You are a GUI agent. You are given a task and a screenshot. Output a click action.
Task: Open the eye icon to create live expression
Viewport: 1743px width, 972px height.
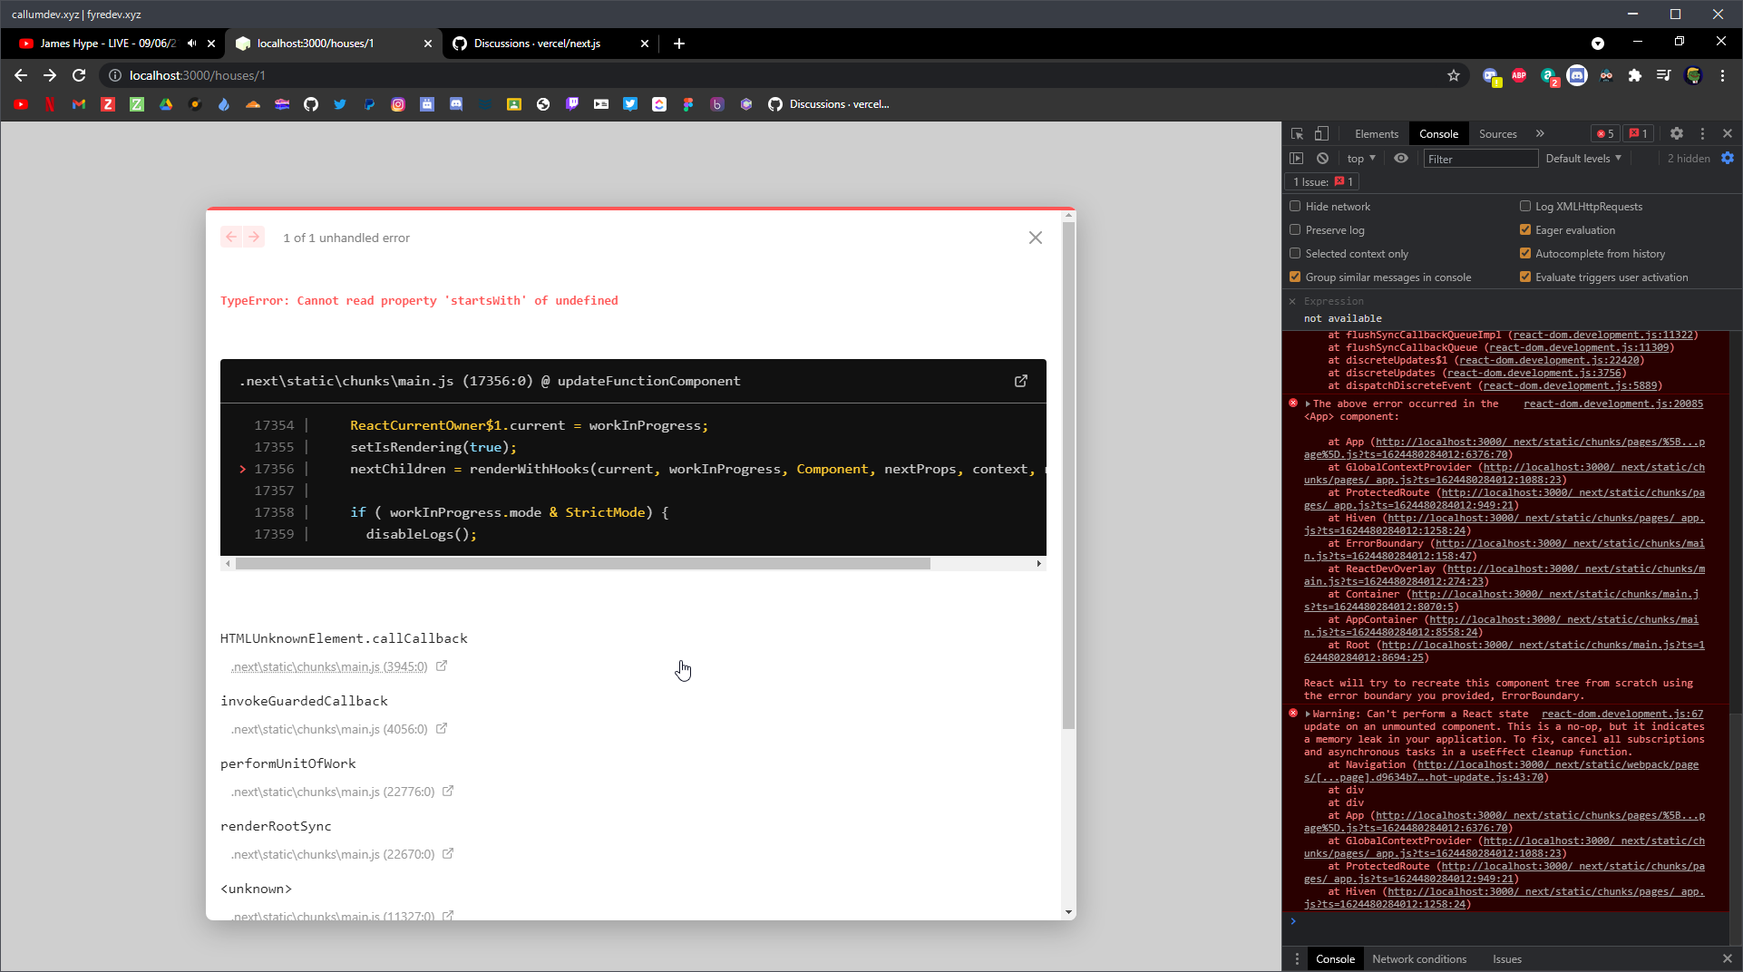coord(1401,158)
